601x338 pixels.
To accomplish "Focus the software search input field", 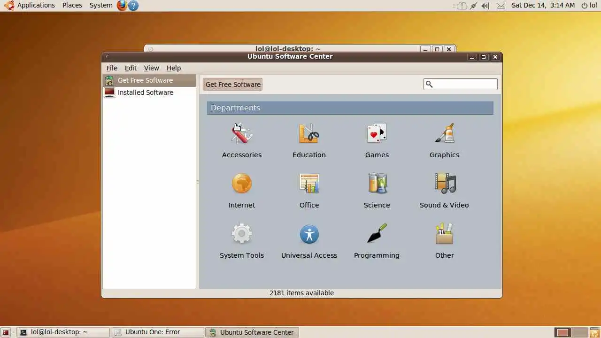I will pyautogui.click(x=461, y=84).
